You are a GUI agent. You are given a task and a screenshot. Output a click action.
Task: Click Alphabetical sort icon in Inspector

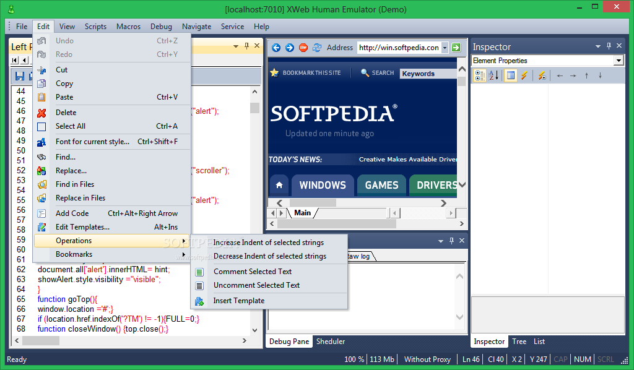(x=493, y=75)
